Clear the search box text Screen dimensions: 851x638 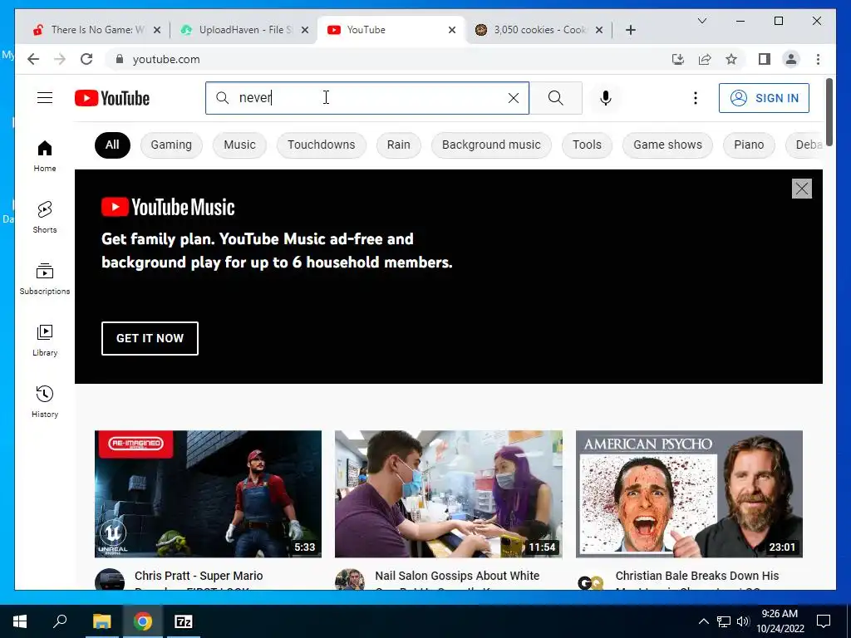point(514,98)
